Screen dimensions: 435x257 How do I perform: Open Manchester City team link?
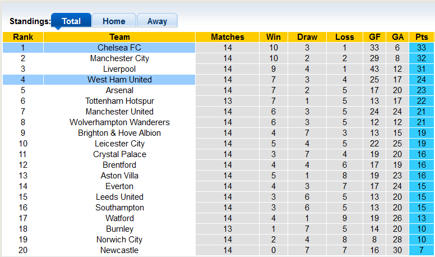[119, 58]
